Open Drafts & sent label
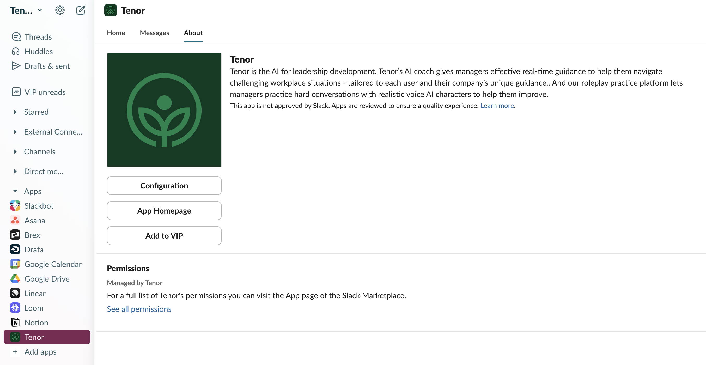The width and height of the screenshot is (706, 365). click(47, 66)
